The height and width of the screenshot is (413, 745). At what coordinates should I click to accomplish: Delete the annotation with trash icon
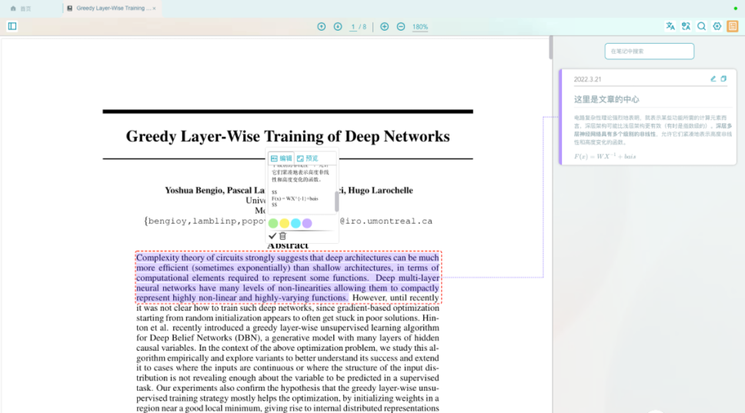point(282,235)
